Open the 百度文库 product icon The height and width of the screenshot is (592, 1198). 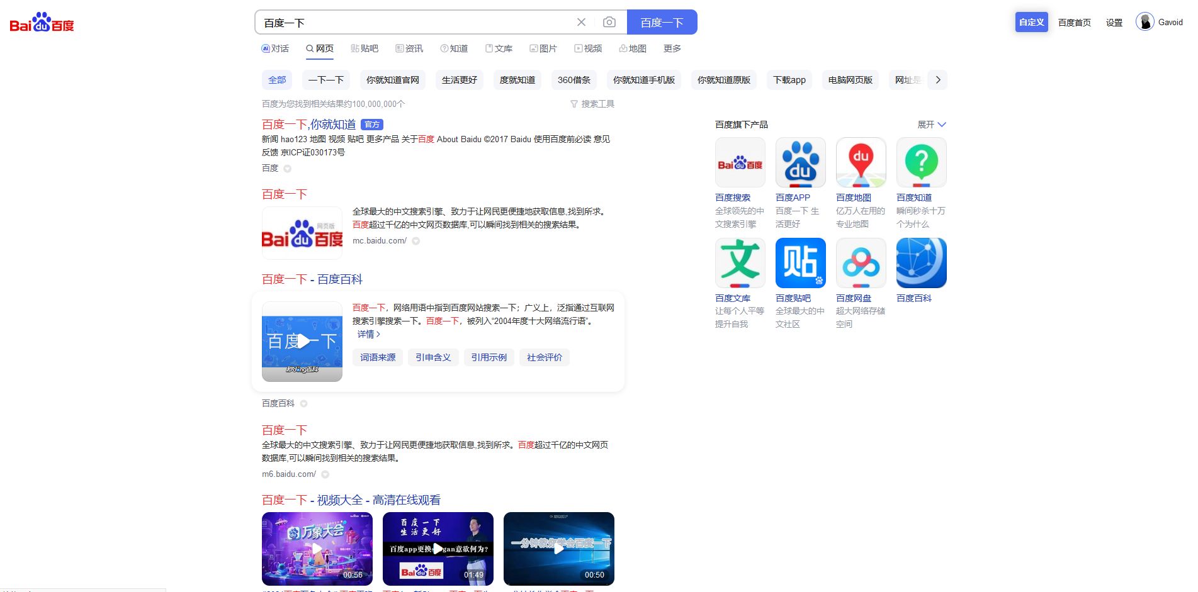740,263
